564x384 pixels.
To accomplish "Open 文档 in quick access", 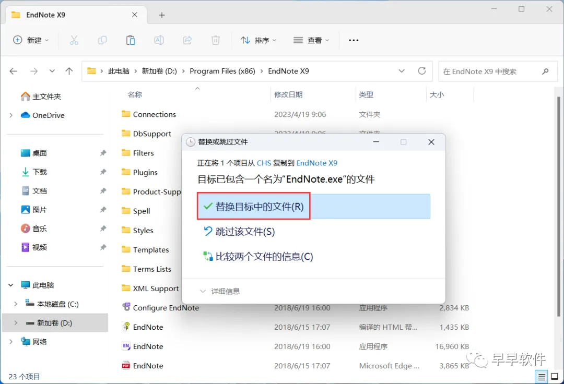I will click(x=34, y=191).
